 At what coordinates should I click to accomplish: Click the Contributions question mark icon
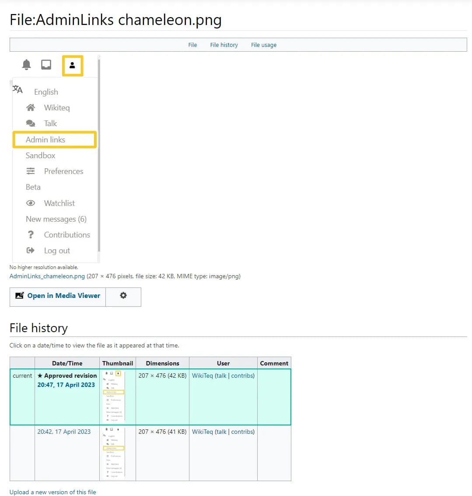click(30, 234)
